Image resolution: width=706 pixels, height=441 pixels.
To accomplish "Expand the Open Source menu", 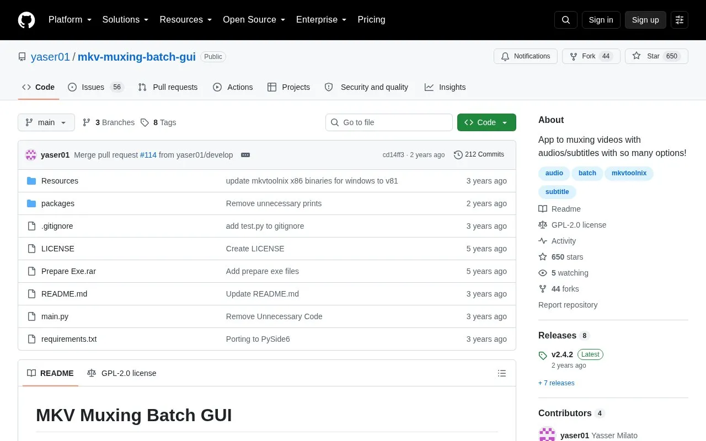I will (254, 20).
